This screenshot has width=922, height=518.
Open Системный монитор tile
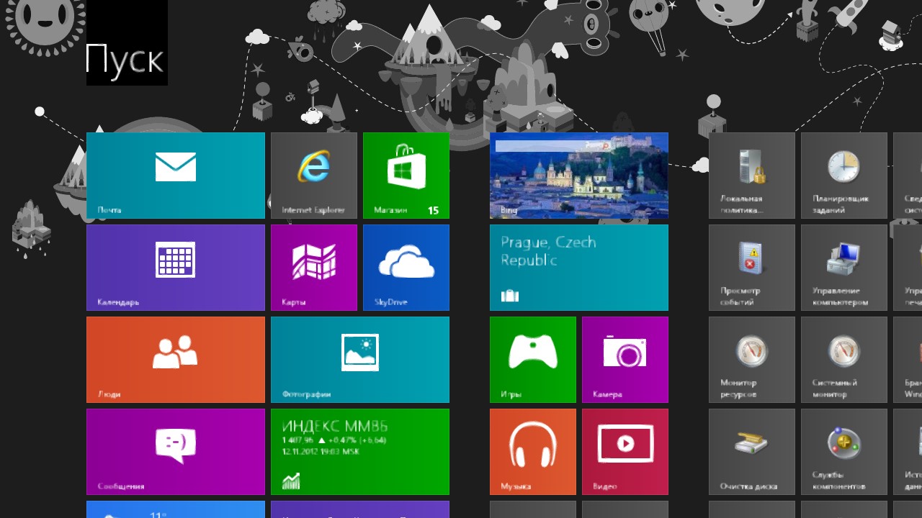pos(844,360)
